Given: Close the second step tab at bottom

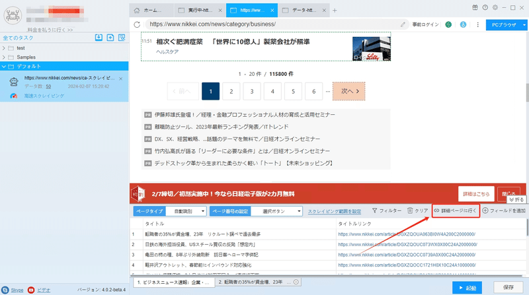Looking at the screenshot, I should point(296,282).
